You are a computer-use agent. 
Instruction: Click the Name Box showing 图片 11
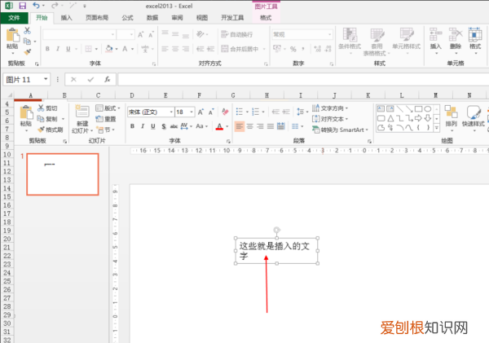(23, 80)
